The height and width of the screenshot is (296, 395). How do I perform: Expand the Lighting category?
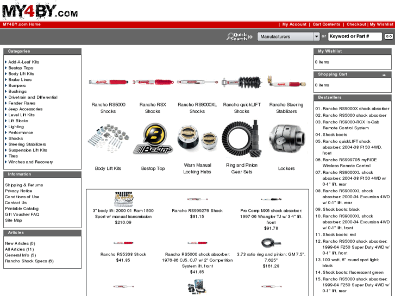pos(16,127)
